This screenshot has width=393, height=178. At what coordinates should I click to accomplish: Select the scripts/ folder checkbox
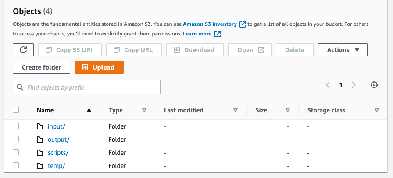(16, 152)
